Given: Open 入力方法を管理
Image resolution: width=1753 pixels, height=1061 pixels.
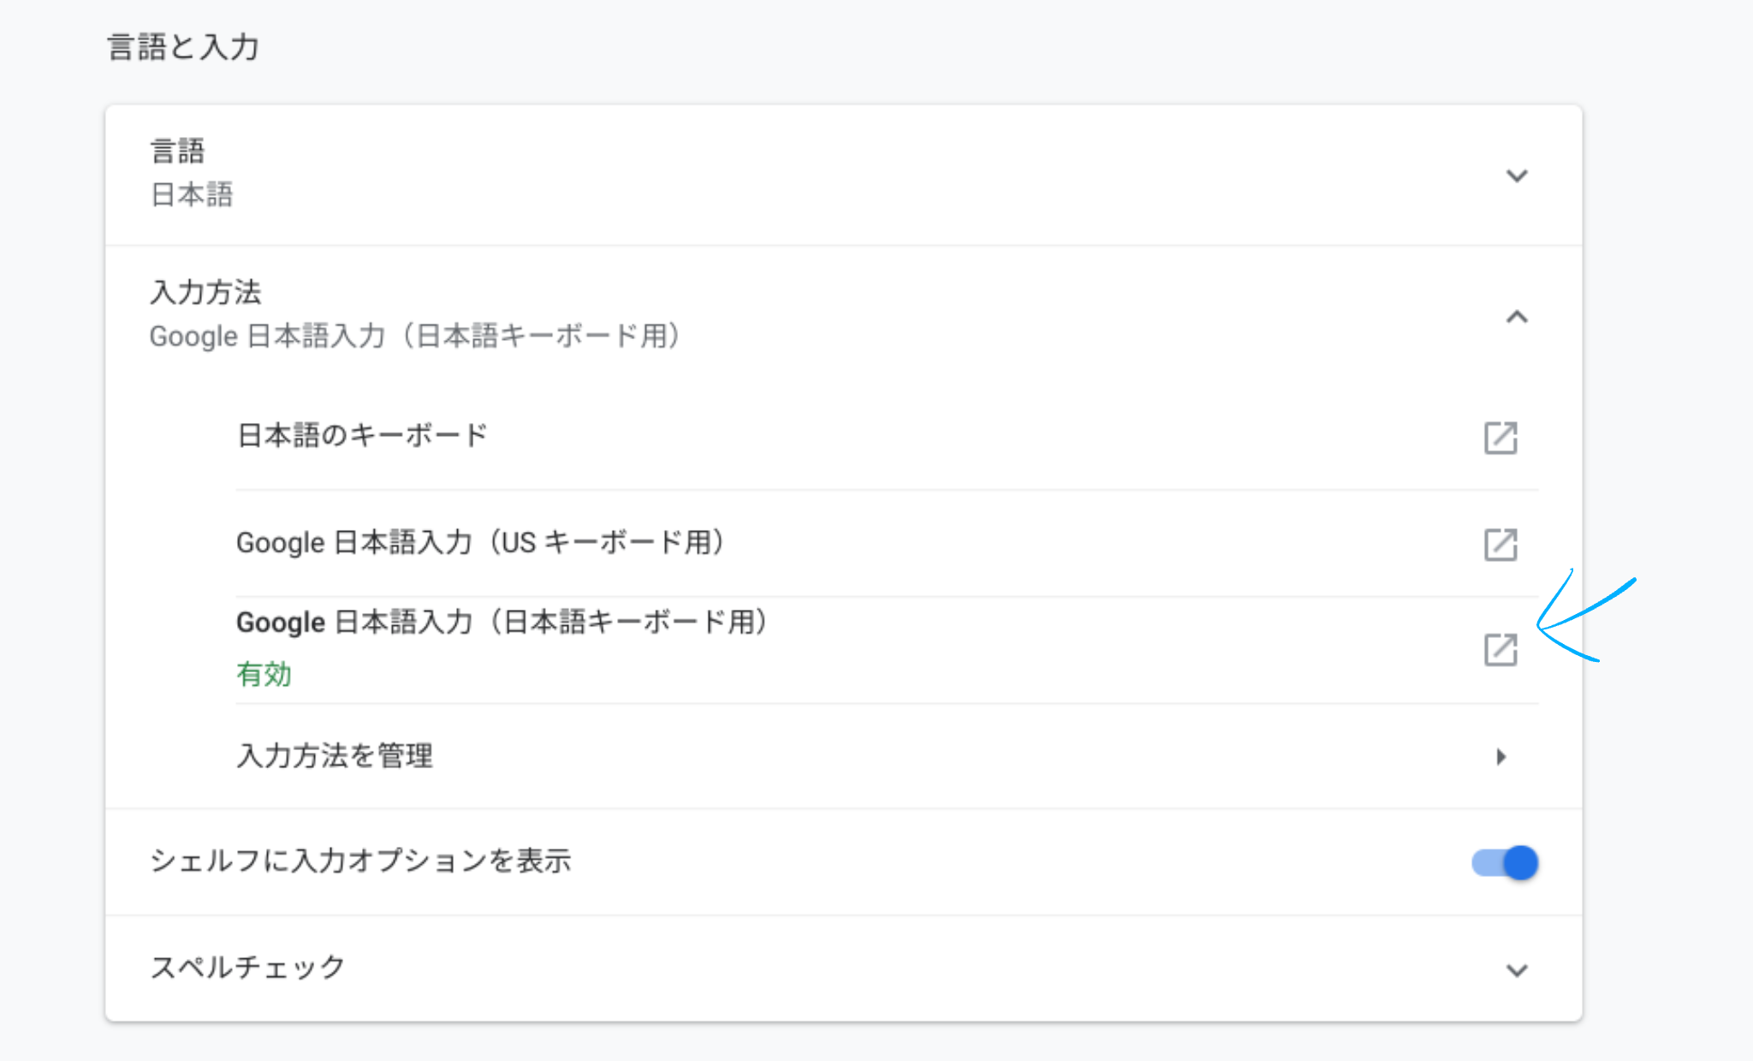Looking at the screenshot, I should pos(335,755).
